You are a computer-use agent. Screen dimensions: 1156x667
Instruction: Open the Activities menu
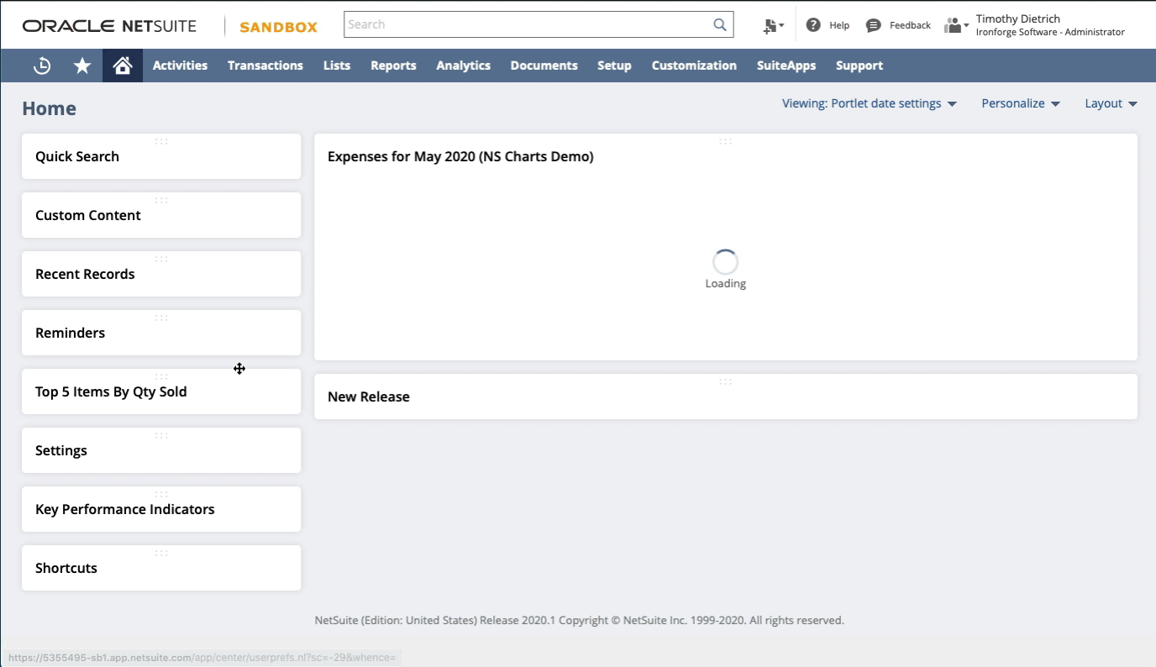click(x=180, y=66)
